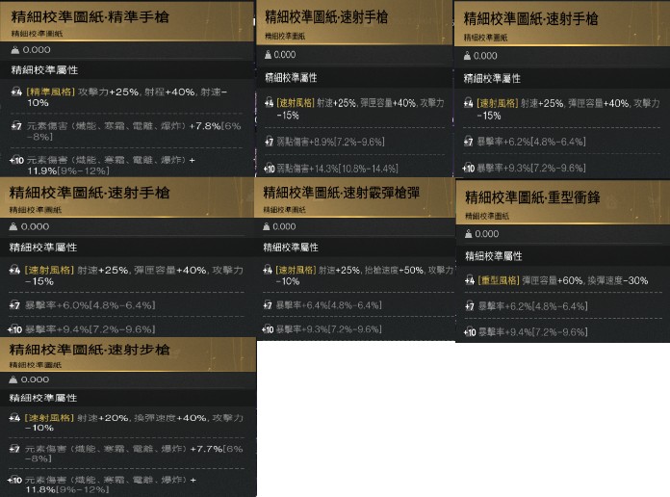This screenshot has height=497, width=670.
Task: Click the +10 icon in 重型衝鋒 card
Action: [470, 332]
